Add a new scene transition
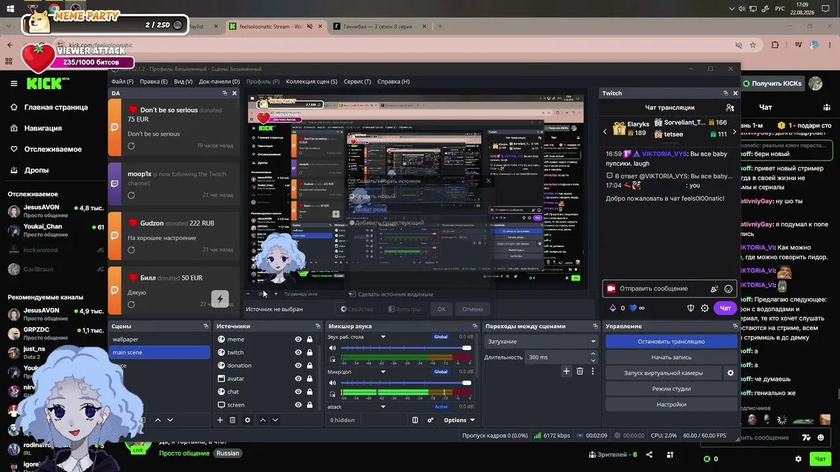This screenshot has width=840, height=472. 566,371
